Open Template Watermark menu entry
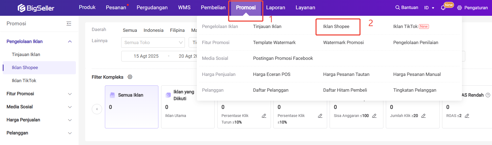492x145 pixels. (x=274, y=42)
